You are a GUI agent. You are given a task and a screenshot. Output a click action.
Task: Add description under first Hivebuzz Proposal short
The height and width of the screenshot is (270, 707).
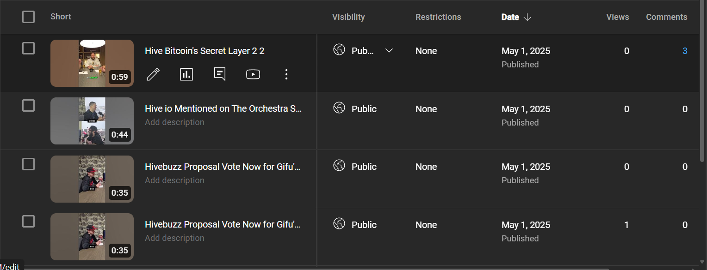pyautogui.click(x=174, y=180)
